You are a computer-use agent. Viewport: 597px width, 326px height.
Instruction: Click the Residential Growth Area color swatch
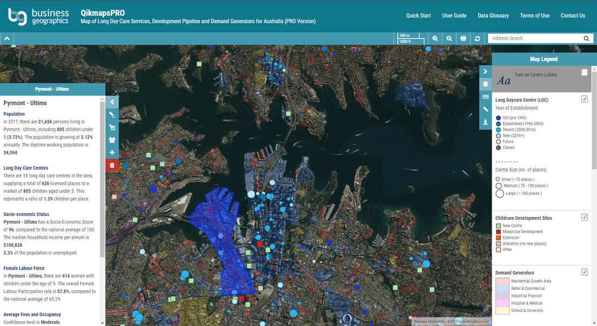point(501,281)
